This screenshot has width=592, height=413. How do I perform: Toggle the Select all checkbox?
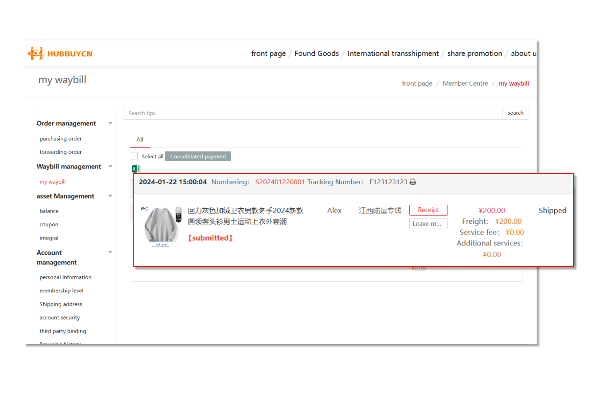134,156
